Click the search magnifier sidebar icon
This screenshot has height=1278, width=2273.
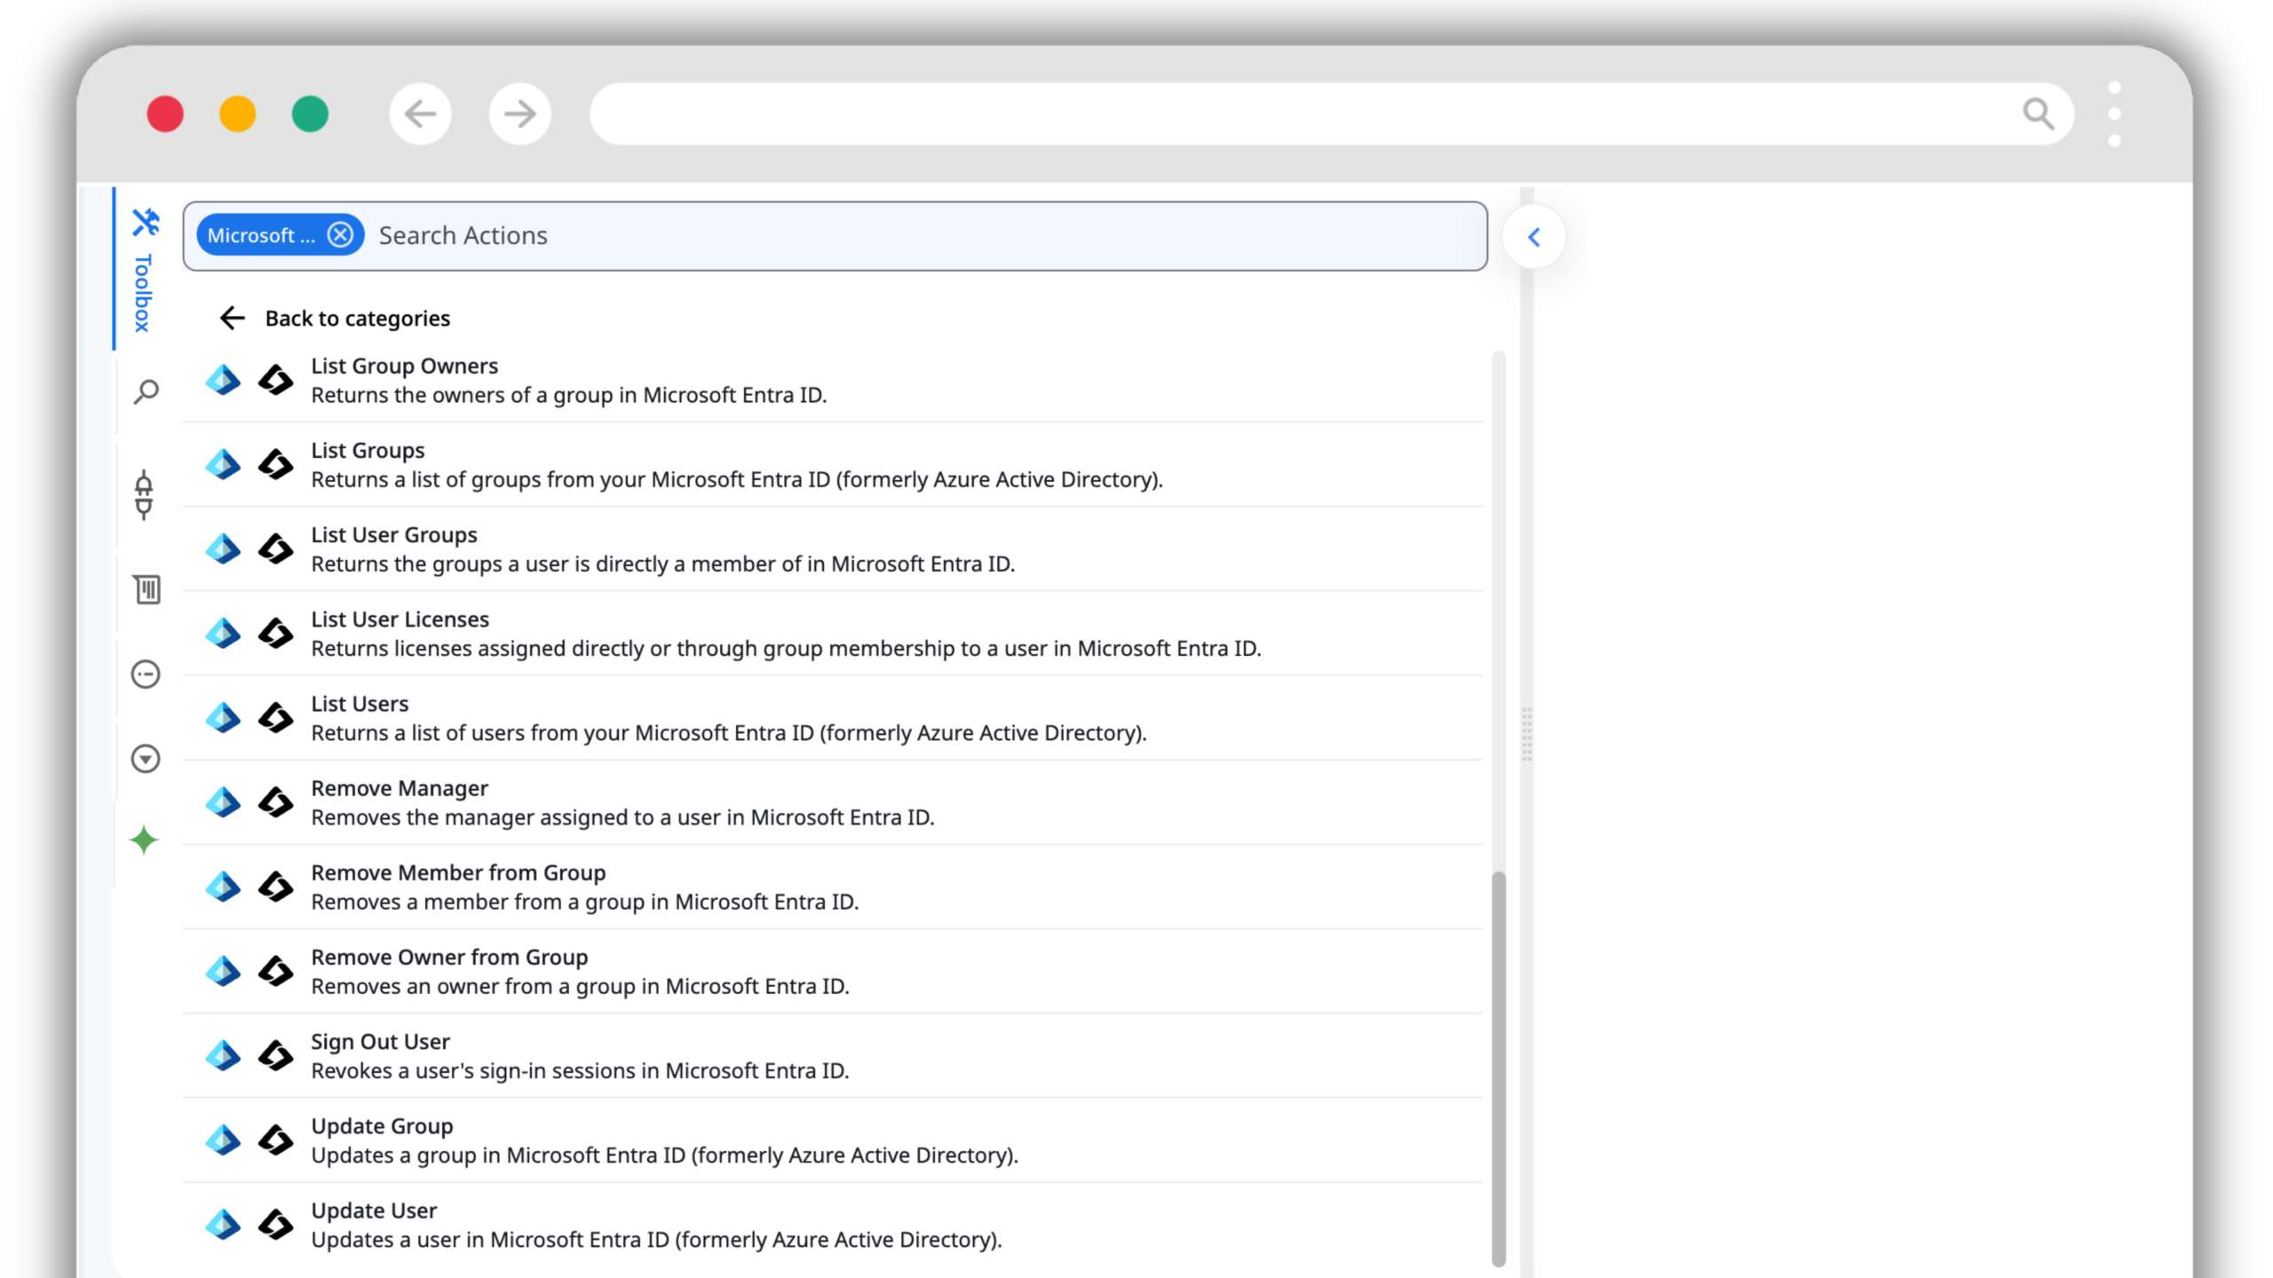point(146,391)
